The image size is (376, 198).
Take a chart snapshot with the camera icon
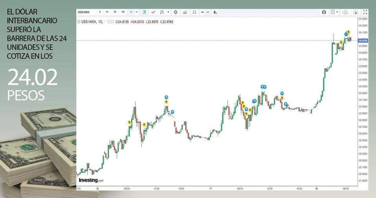point(324,12)
